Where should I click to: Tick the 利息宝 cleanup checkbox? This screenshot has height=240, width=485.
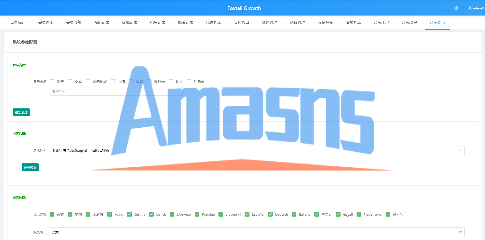pyautogui.click(x=189, y=82)
